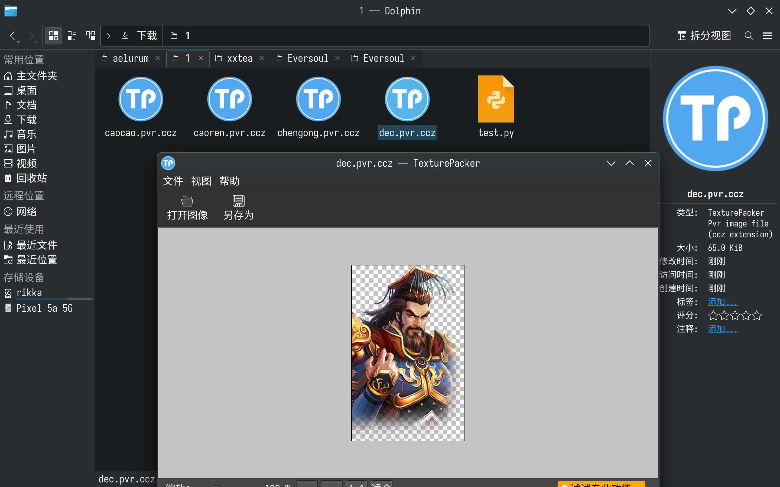Image resolution: width=780 pixels, height=487 pixels.
Task: Expand breadcrumb chevron before 下载
Action: point(109,36)
